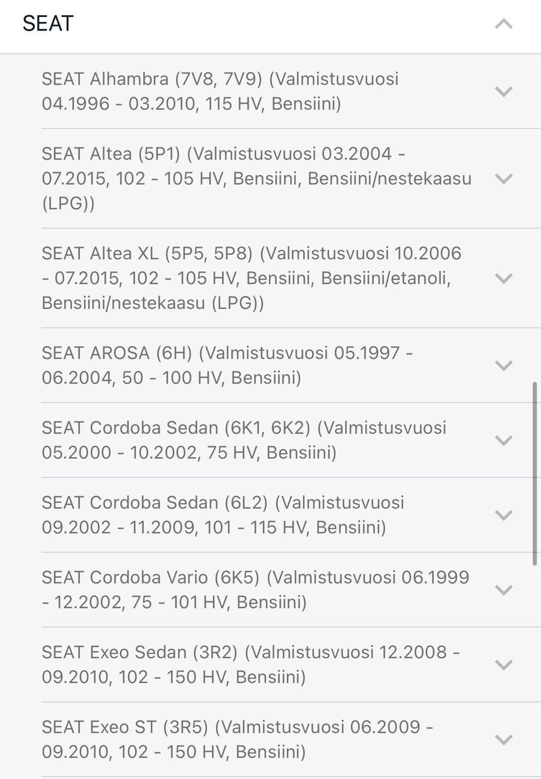541x779 pixels.
Task: Select SEAT Alhambra 115 HV Bensiini entry
Action: click(x=220, y=91)
